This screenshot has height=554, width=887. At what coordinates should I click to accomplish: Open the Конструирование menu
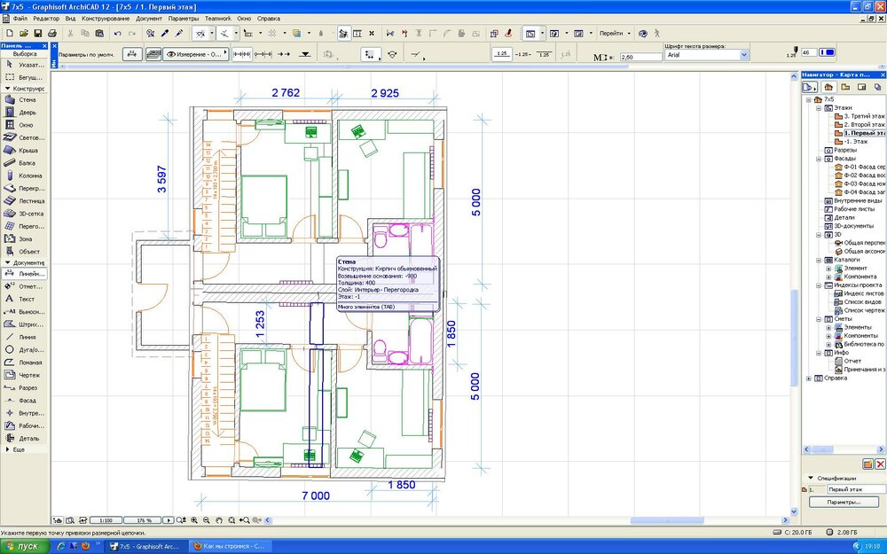pyautogui.click(x=106, y=18)
